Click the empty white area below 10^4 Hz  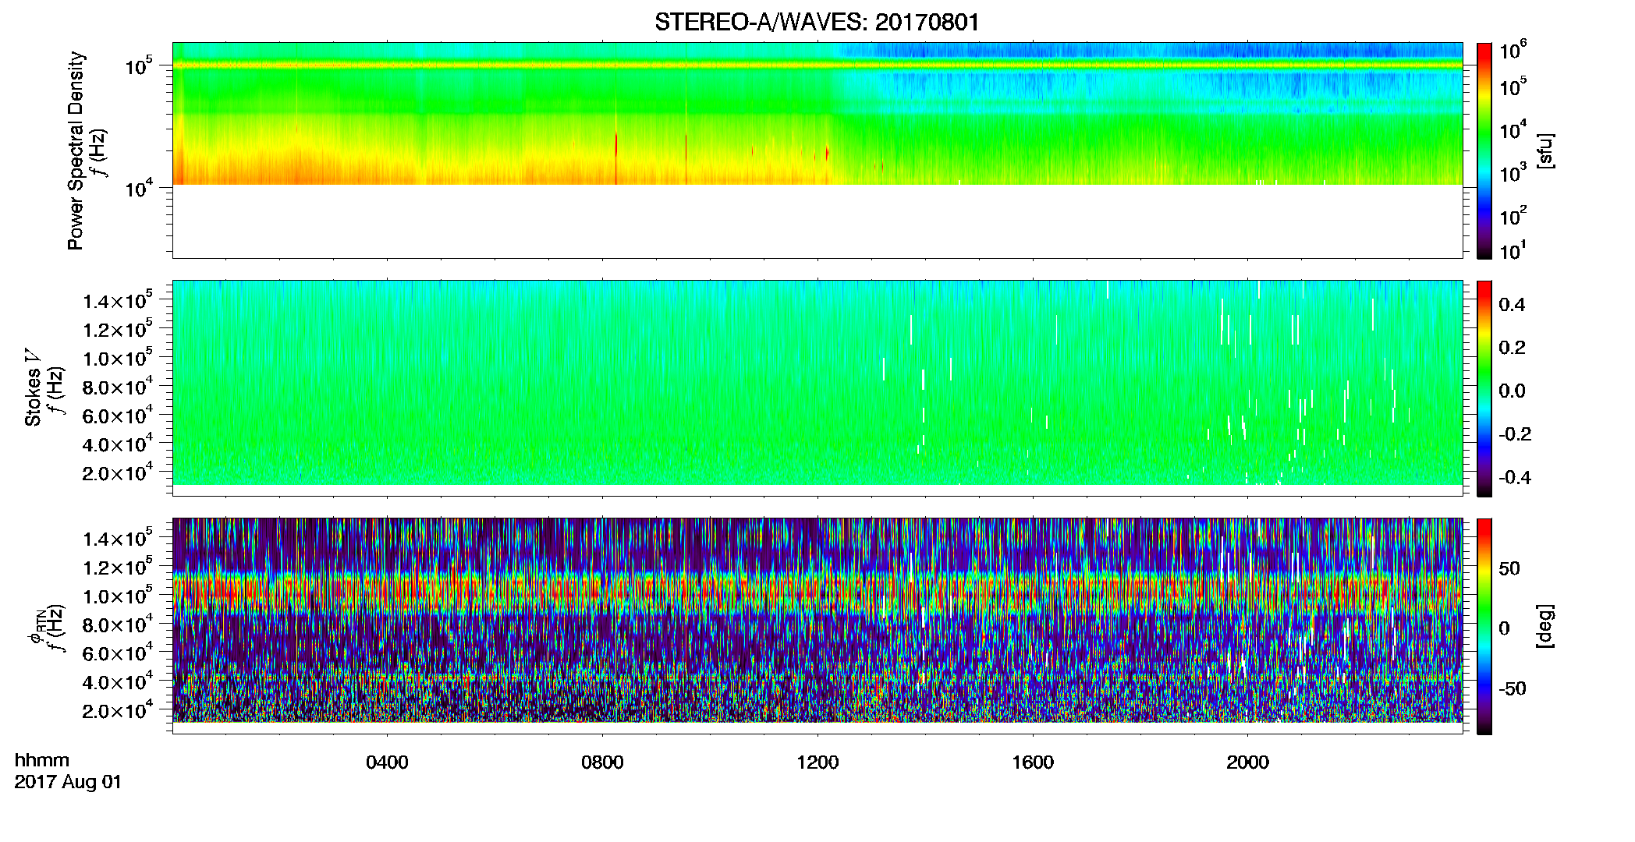click(817, 221)
